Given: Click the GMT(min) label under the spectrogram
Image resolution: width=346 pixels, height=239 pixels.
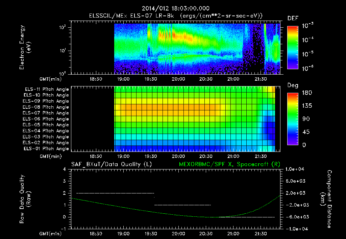Looking at the screenshot, I should click(x=51, y=79).
